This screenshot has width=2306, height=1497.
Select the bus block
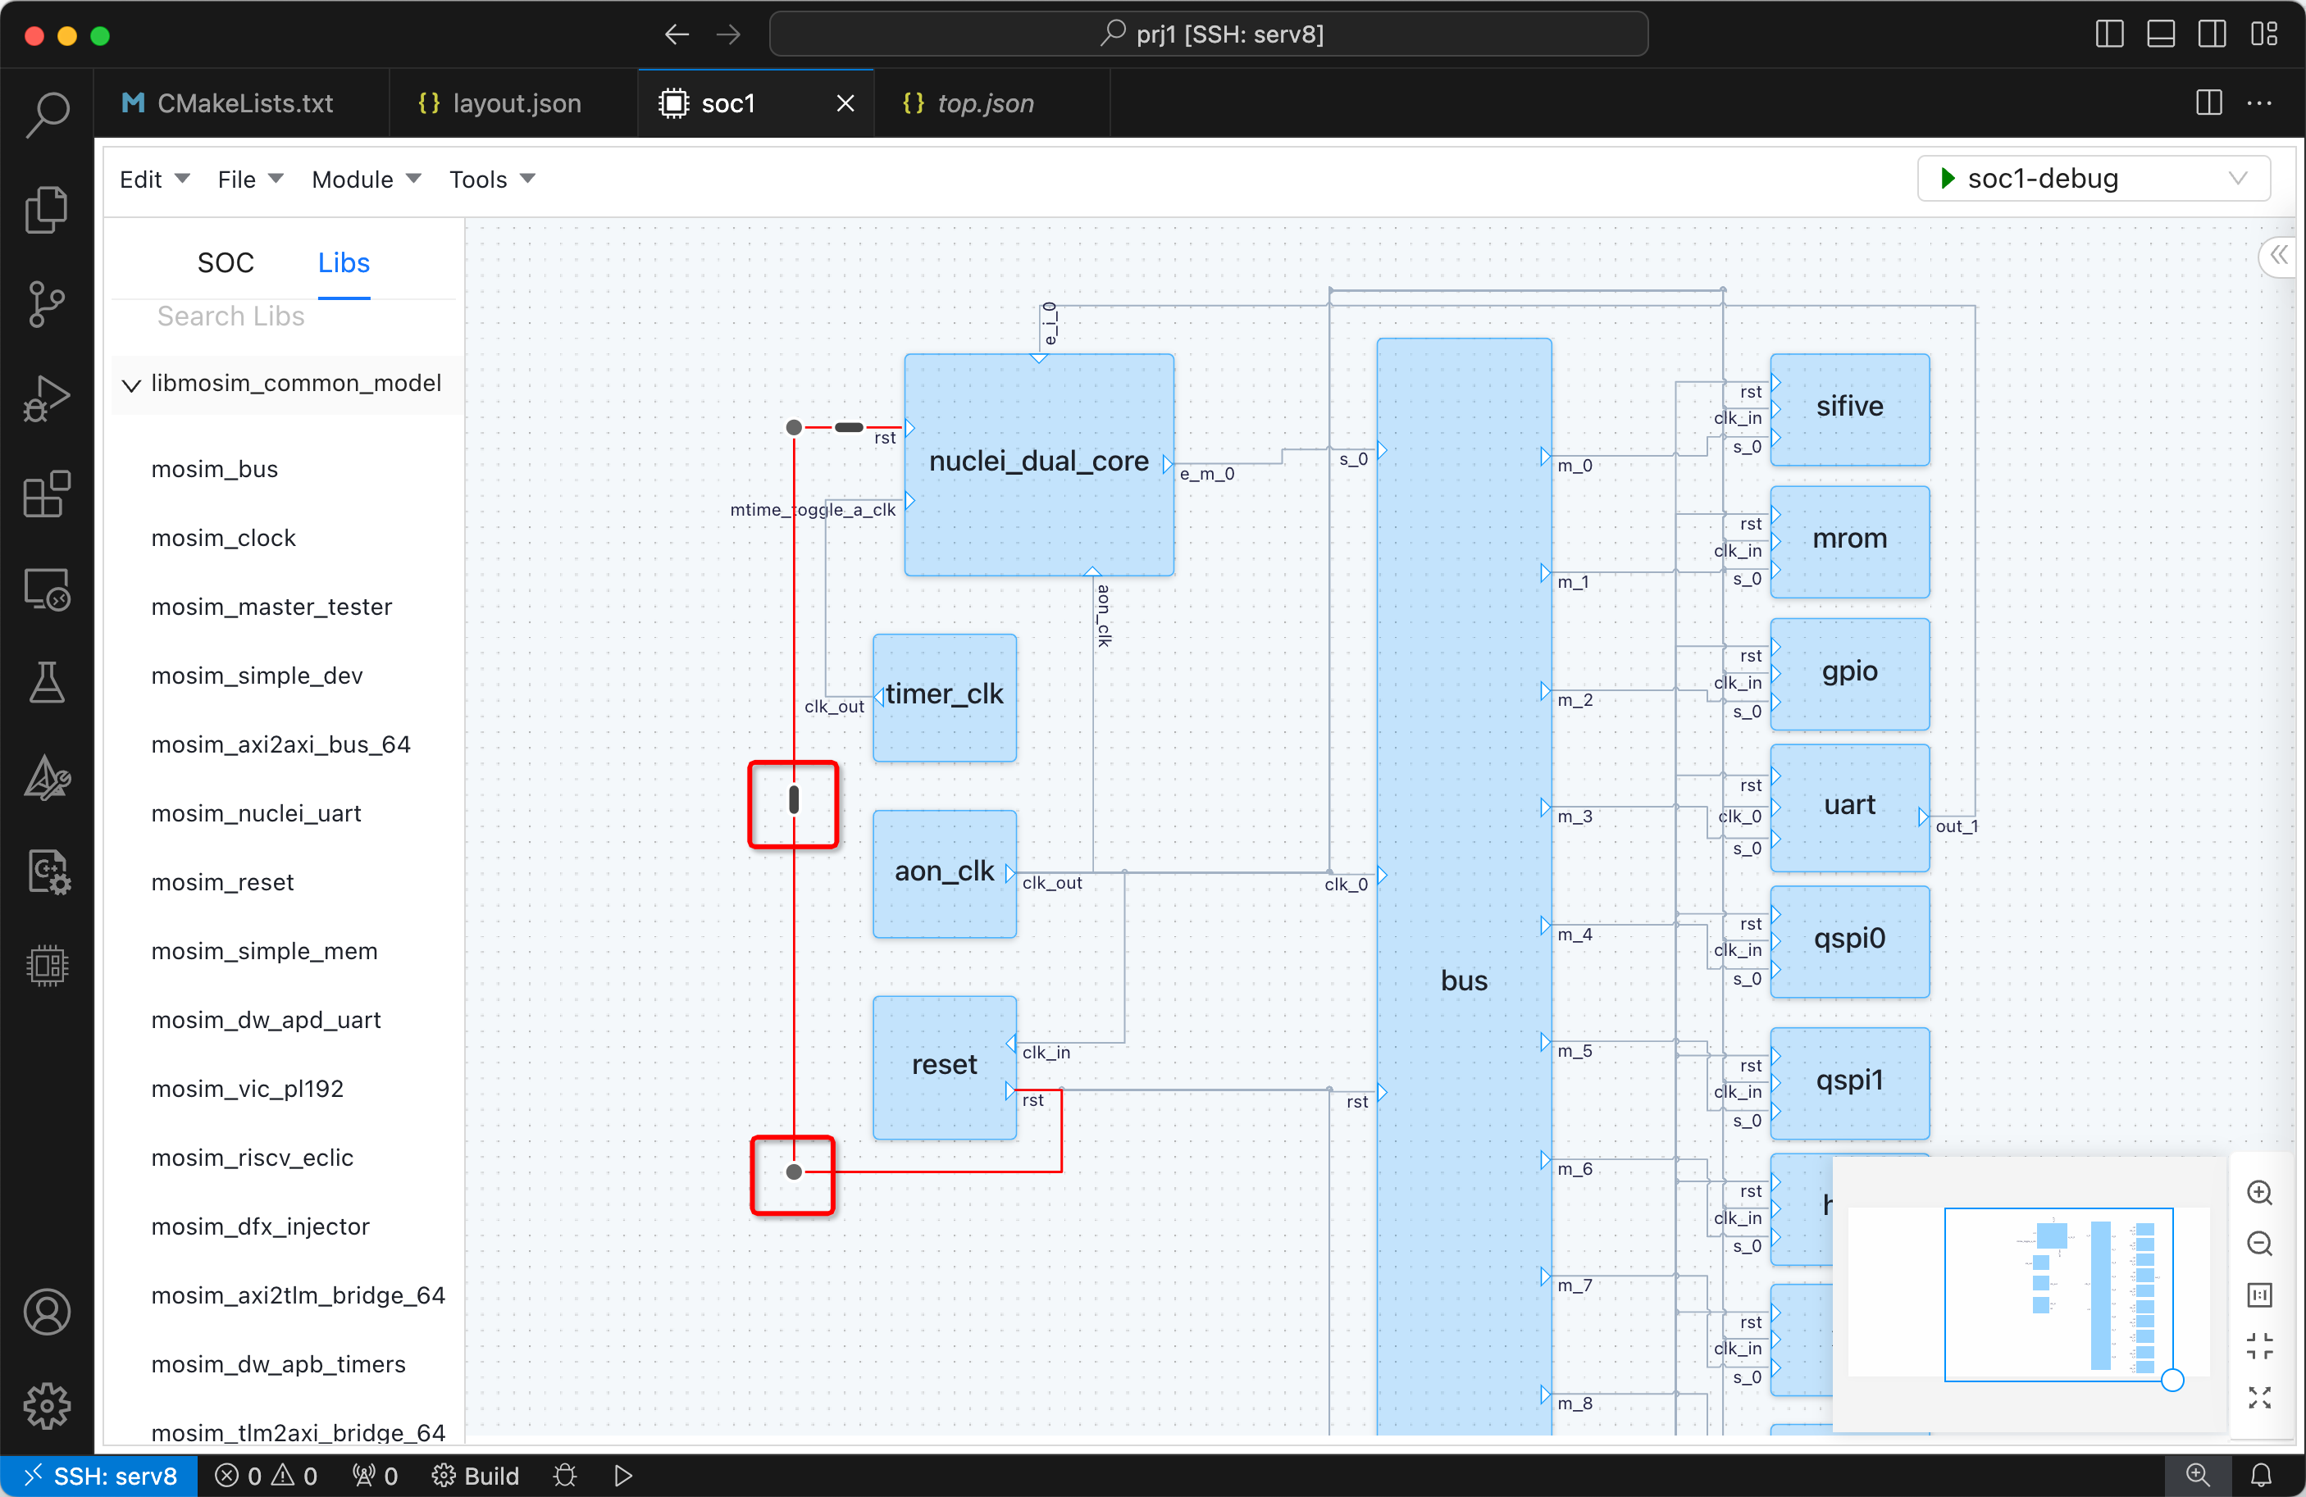pos(1464,885)
